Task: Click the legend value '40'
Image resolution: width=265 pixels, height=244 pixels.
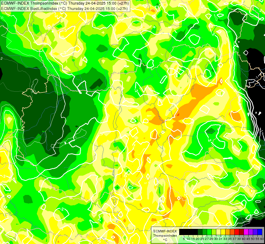Action: pos(244,239)
